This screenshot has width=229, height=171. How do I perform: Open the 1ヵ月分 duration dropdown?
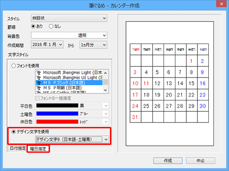pos(93,45)
